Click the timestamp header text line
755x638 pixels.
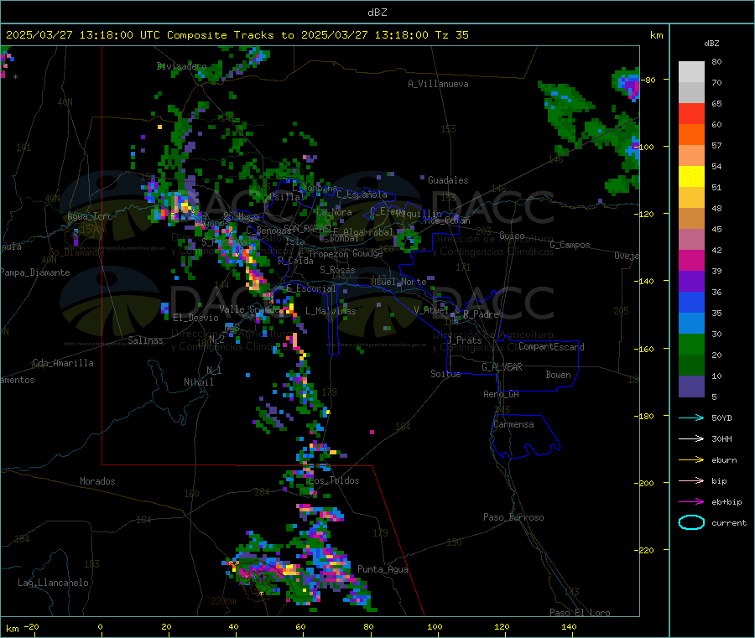tap(237, 35)
